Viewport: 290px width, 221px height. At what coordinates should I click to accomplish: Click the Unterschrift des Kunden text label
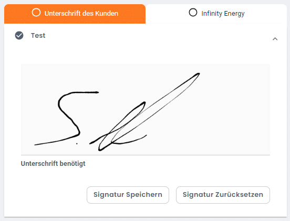[81, 14]
